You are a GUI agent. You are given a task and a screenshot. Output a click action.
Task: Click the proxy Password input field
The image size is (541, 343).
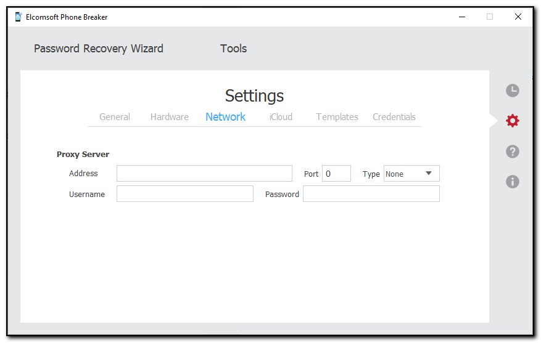click(x=371, y=194)
